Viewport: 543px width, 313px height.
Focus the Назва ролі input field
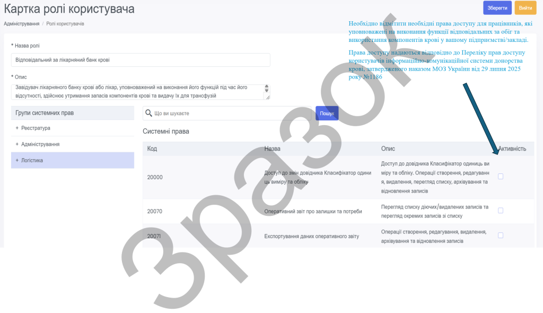[x=141, y=60]
